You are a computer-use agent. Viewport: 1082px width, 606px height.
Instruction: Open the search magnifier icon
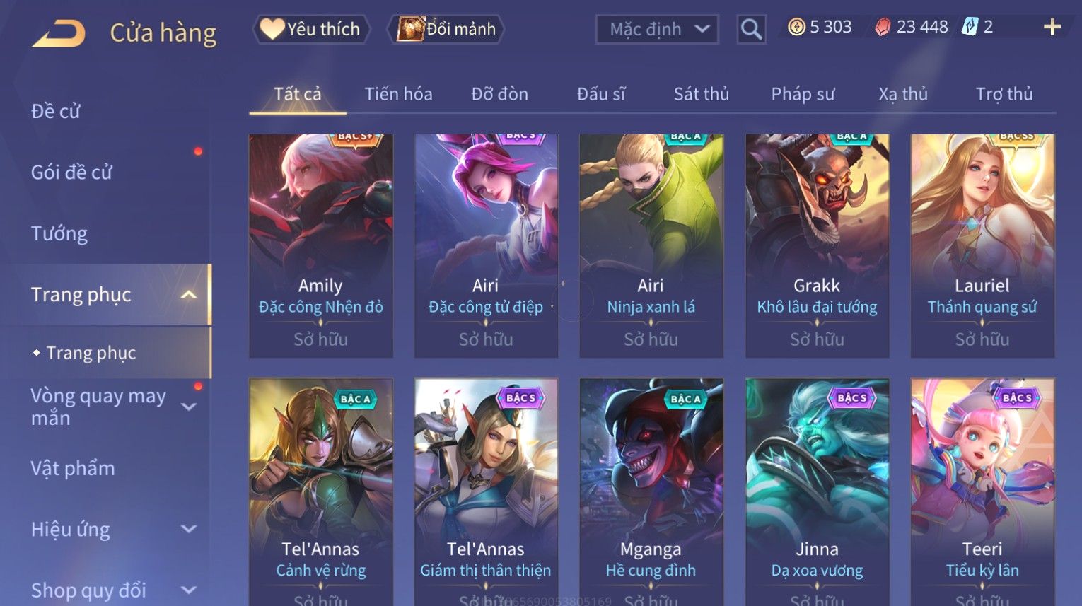pyautogui.click(x=751, y=30)
